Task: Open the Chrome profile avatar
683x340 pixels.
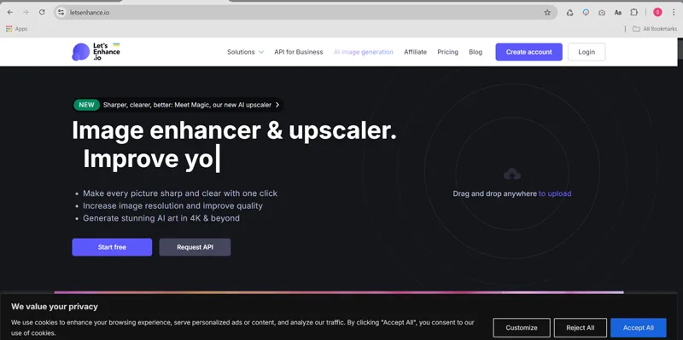Action: point(657,13)
